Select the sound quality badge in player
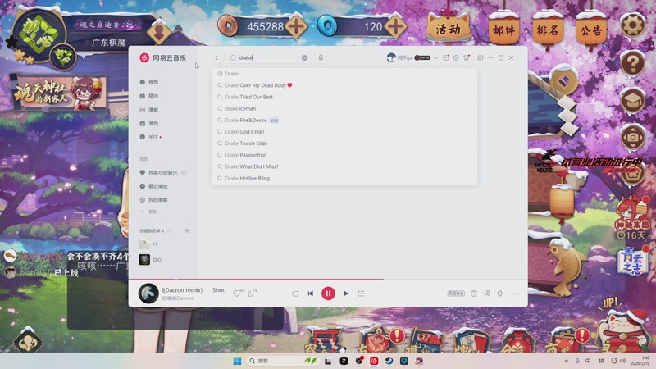 pyautogui.click(x=456, y=294)
